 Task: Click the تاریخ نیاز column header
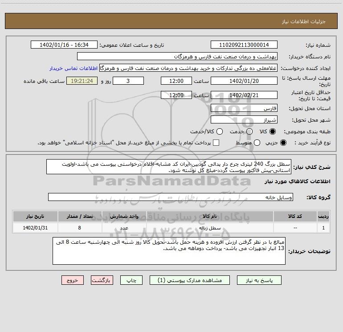[x=35, y=216]
